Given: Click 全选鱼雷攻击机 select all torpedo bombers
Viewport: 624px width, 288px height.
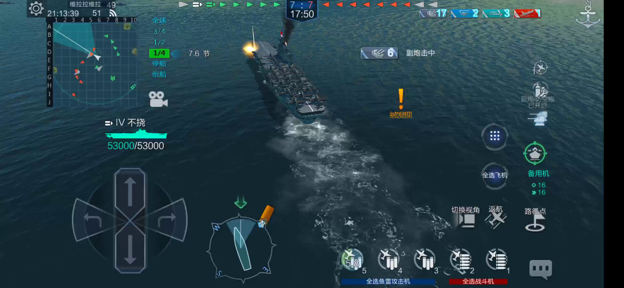Looking at the screenshot, I should point(388,281).
